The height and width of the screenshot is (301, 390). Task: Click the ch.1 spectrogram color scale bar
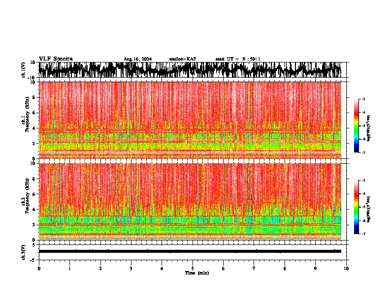357,126
